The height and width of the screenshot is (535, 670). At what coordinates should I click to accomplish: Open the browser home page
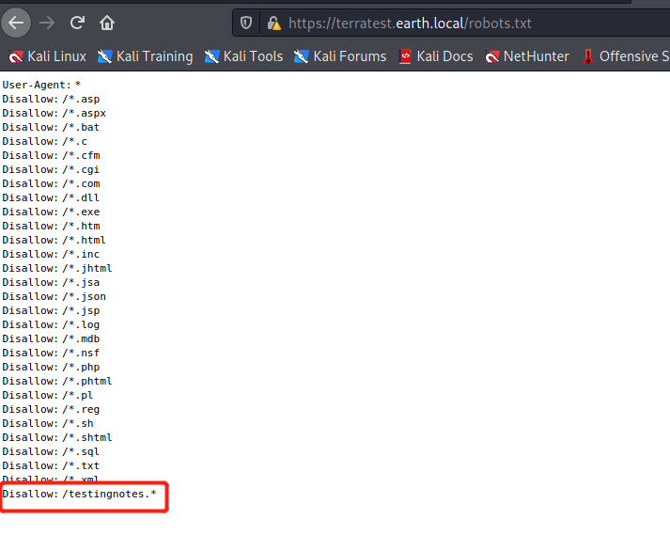pos(107,23)
